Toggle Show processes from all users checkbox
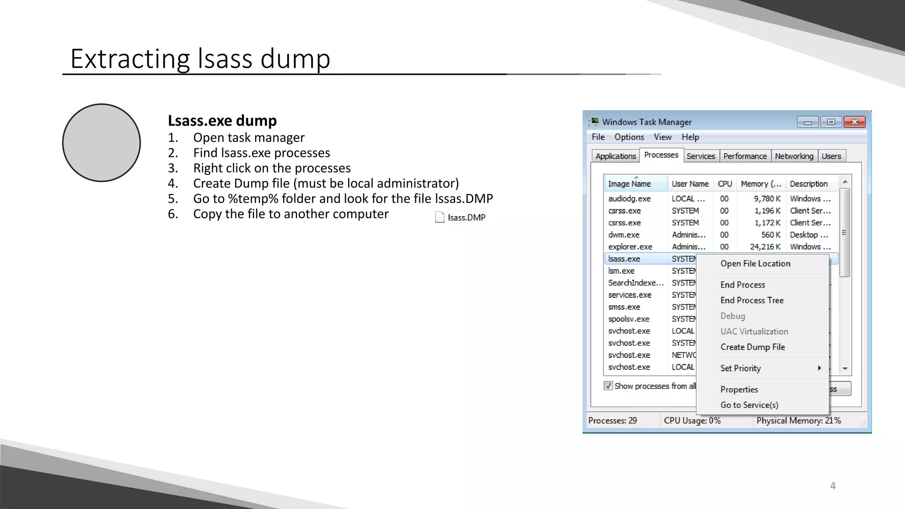Viewport: 905px width, 509px height. [608, 386]
